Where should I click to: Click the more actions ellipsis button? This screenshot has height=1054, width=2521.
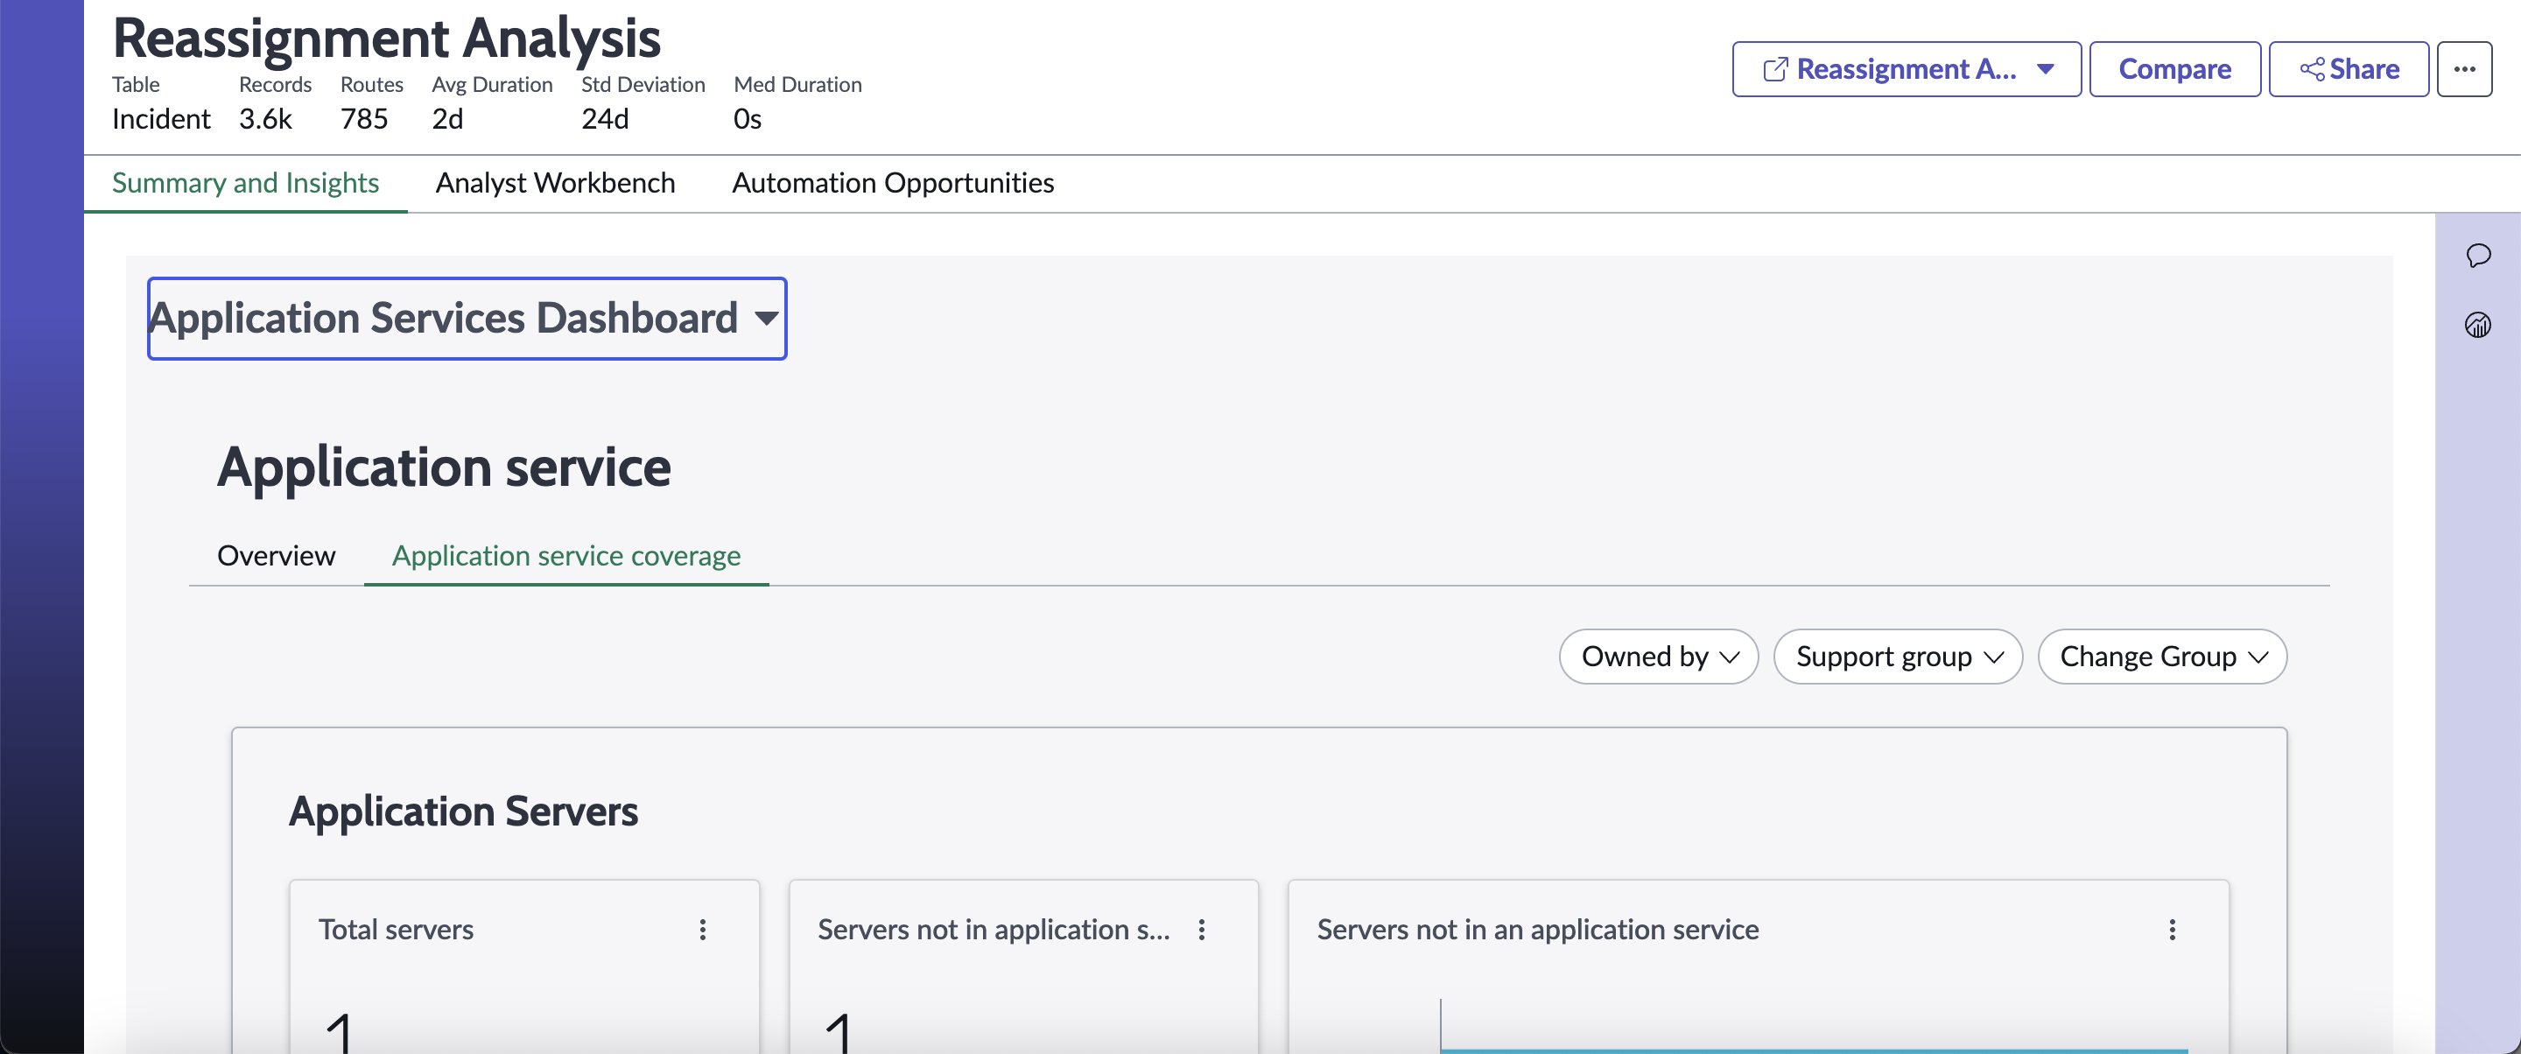2464,69
